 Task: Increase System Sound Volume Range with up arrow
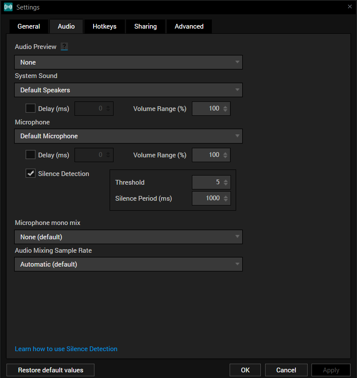tap(225, 107)
